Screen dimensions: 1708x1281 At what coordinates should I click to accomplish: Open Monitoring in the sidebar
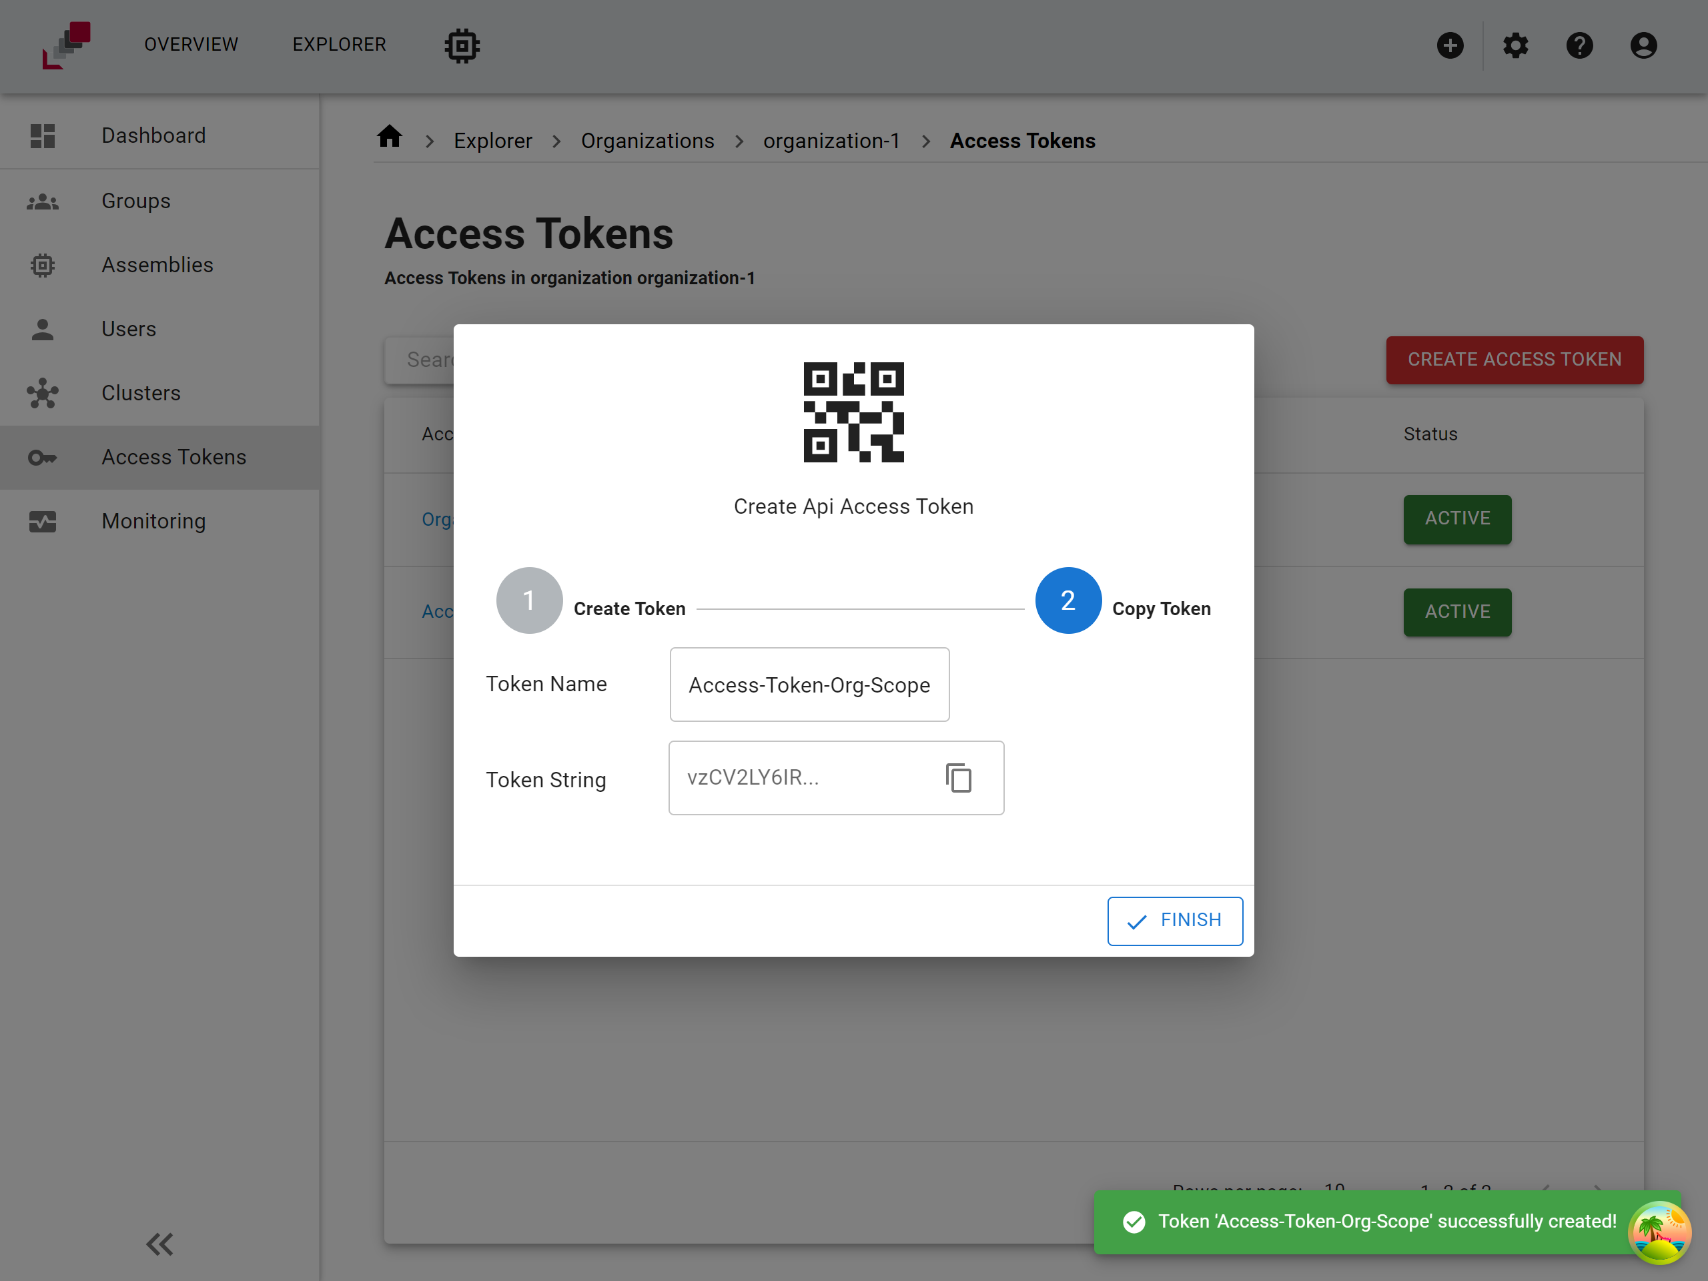[160, 521]
